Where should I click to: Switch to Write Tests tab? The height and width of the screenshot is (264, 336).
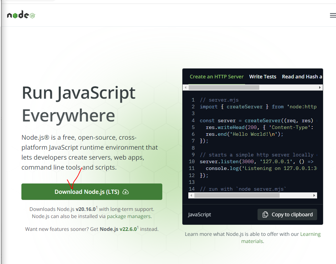click(x=263, y=77)
